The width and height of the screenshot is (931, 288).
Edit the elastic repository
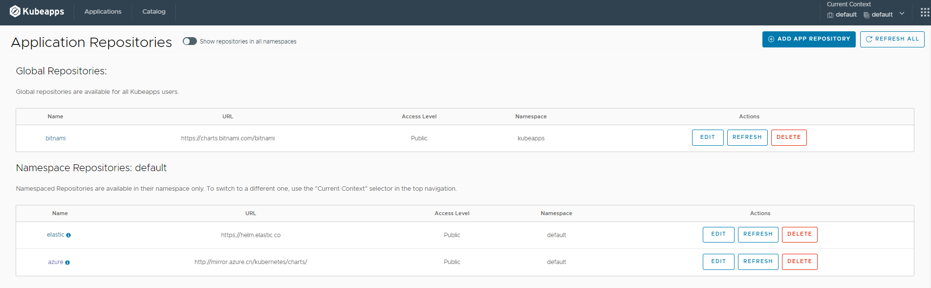[x=718, y=234]
